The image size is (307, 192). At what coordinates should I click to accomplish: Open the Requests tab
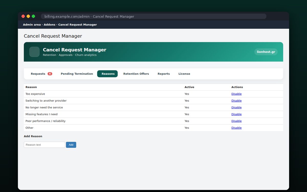pyautogui.click(x=41, y=74)
